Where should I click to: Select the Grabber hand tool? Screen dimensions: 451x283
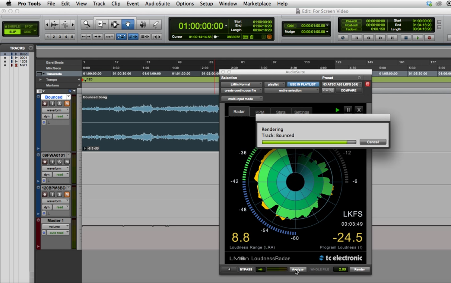[128, 24]
